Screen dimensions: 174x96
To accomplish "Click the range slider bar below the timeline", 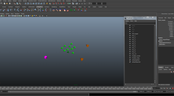I will point(73,92).
